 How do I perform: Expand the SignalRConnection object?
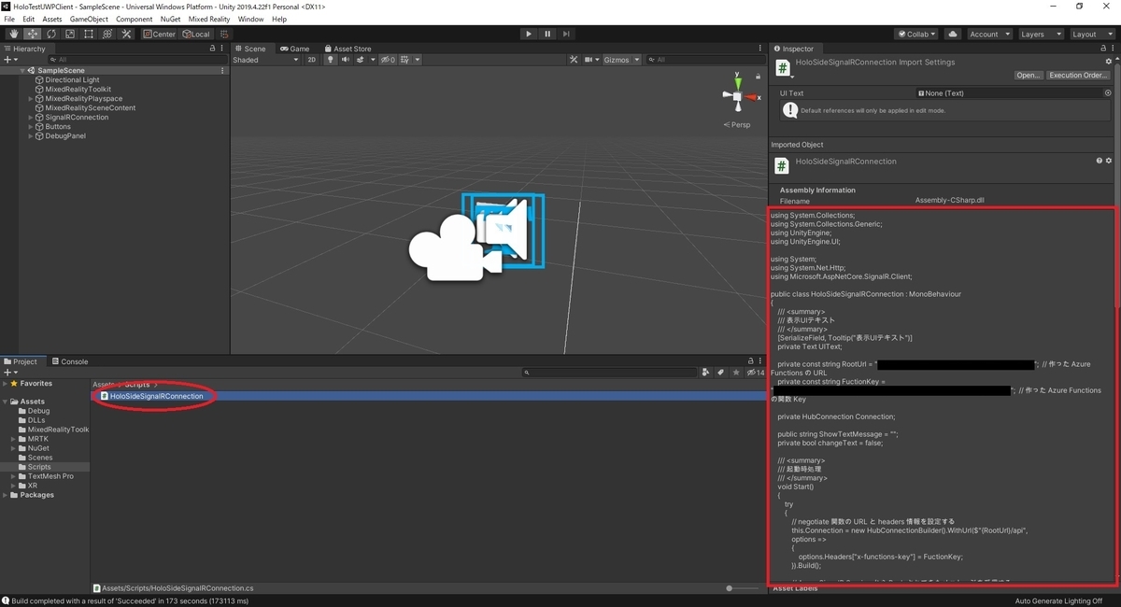(x=31, y=118)
